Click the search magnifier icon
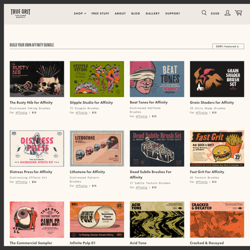Viewport: 250px width, 250px height. pos(204,13)
